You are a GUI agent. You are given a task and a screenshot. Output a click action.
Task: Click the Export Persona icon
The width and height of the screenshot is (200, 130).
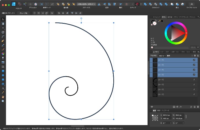point(25,4)
